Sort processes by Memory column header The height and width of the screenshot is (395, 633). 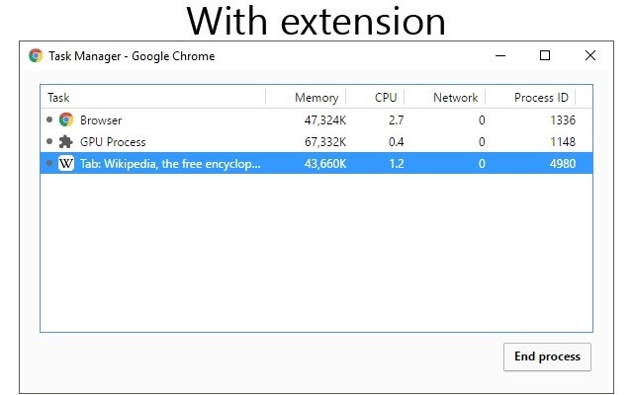coord(306,97)
